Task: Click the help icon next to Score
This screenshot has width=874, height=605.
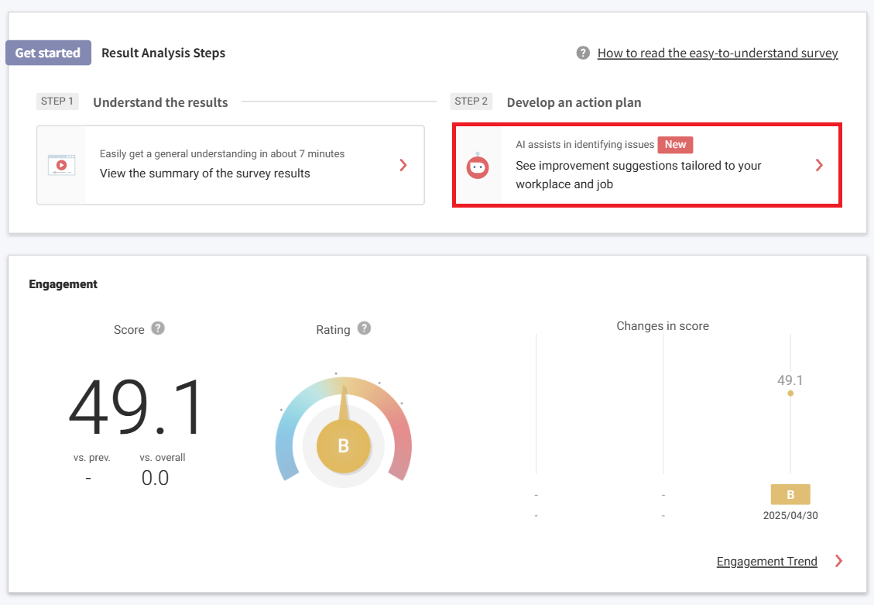Action: click(158, 328)
